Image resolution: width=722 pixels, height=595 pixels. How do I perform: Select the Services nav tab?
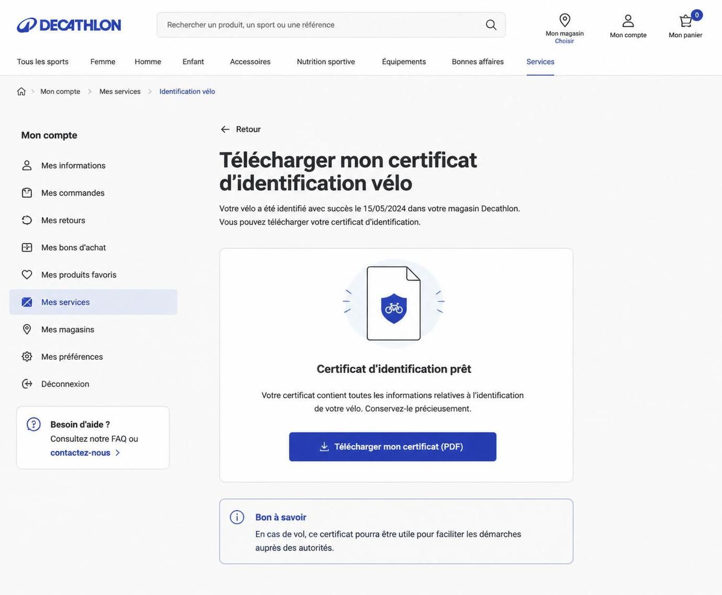pyautogui.click(x=541, y=62)
